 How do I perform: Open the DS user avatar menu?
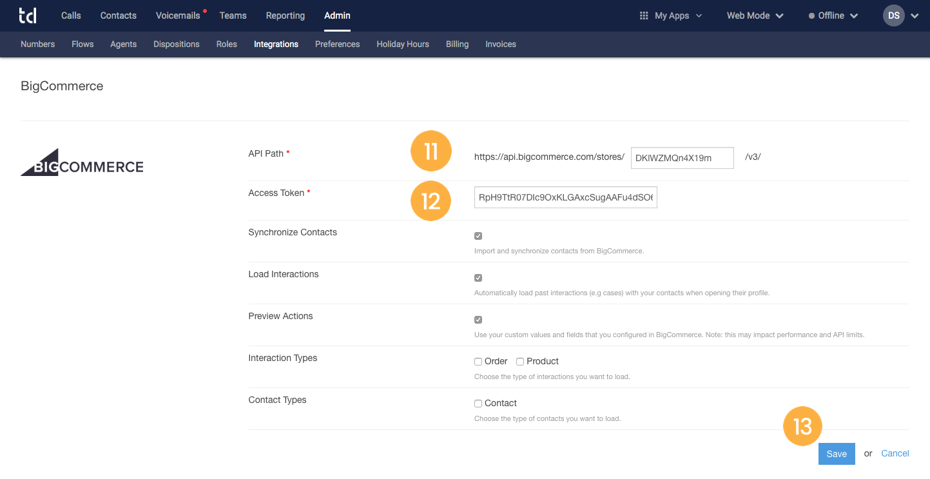(x=900, y=15)
